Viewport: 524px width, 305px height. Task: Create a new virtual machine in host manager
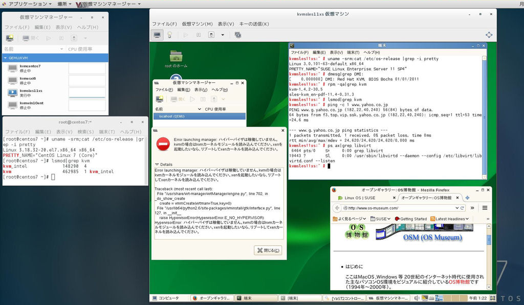pos(10,38)
